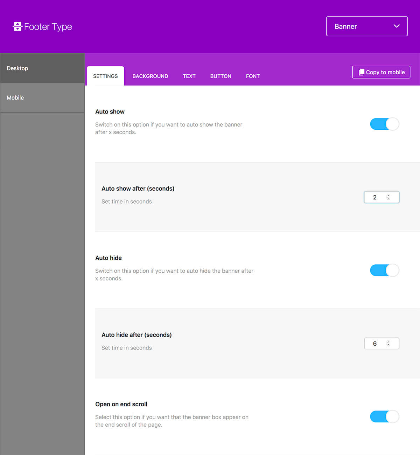Click the copy icon in Copy to mobile
Image resolution: width=420 pixels, height=455 pixels.
[x=362, y=72]
